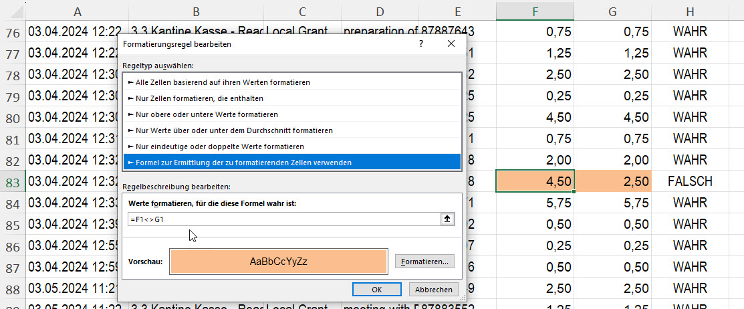Viewport: 744px width, 309px height.
Task: Select column F header
Action: tap(535, 11)
